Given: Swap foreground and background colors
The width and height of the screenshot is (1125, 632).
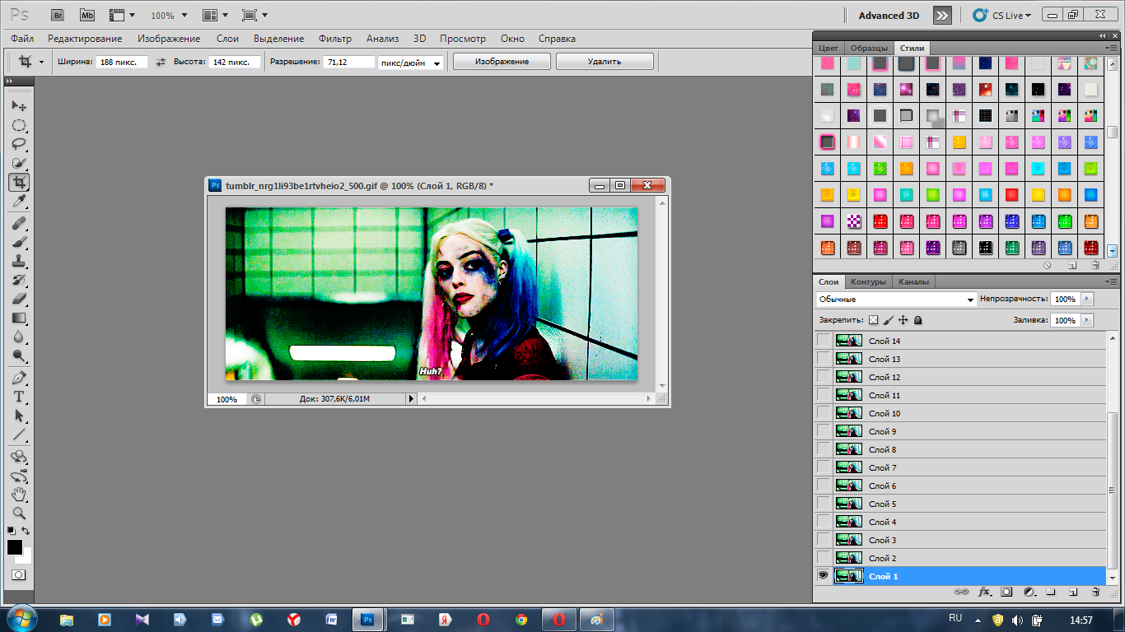Looking at the screenshot, I should [26, 531].
